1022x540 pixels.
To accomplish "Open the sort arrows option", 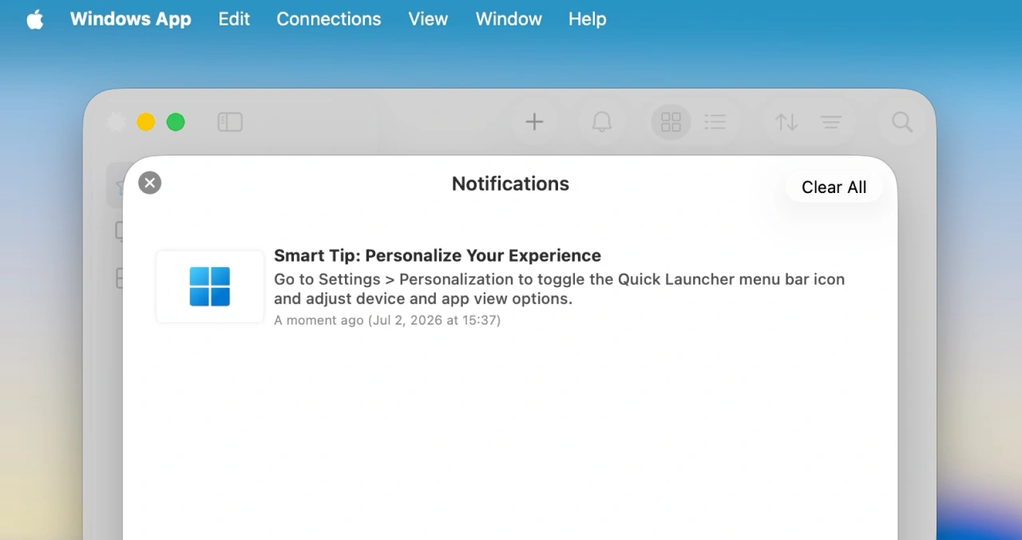I will click(786, 122).
